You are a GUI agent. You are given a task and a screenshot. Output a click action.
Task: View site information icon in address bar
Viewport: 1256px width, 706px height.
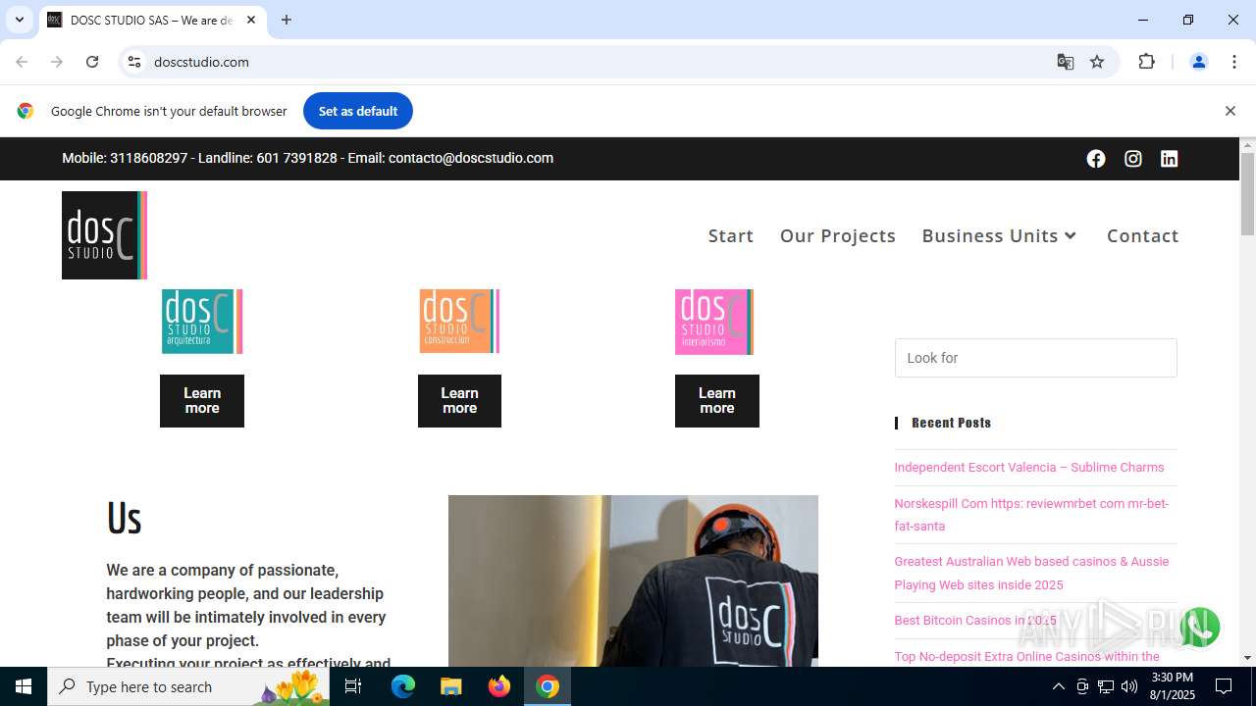tap(134, 62)
